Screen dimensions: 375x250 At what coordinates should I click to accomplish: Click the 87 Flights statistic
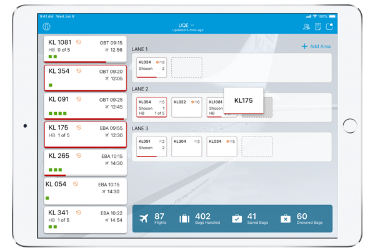coord(160,218)
